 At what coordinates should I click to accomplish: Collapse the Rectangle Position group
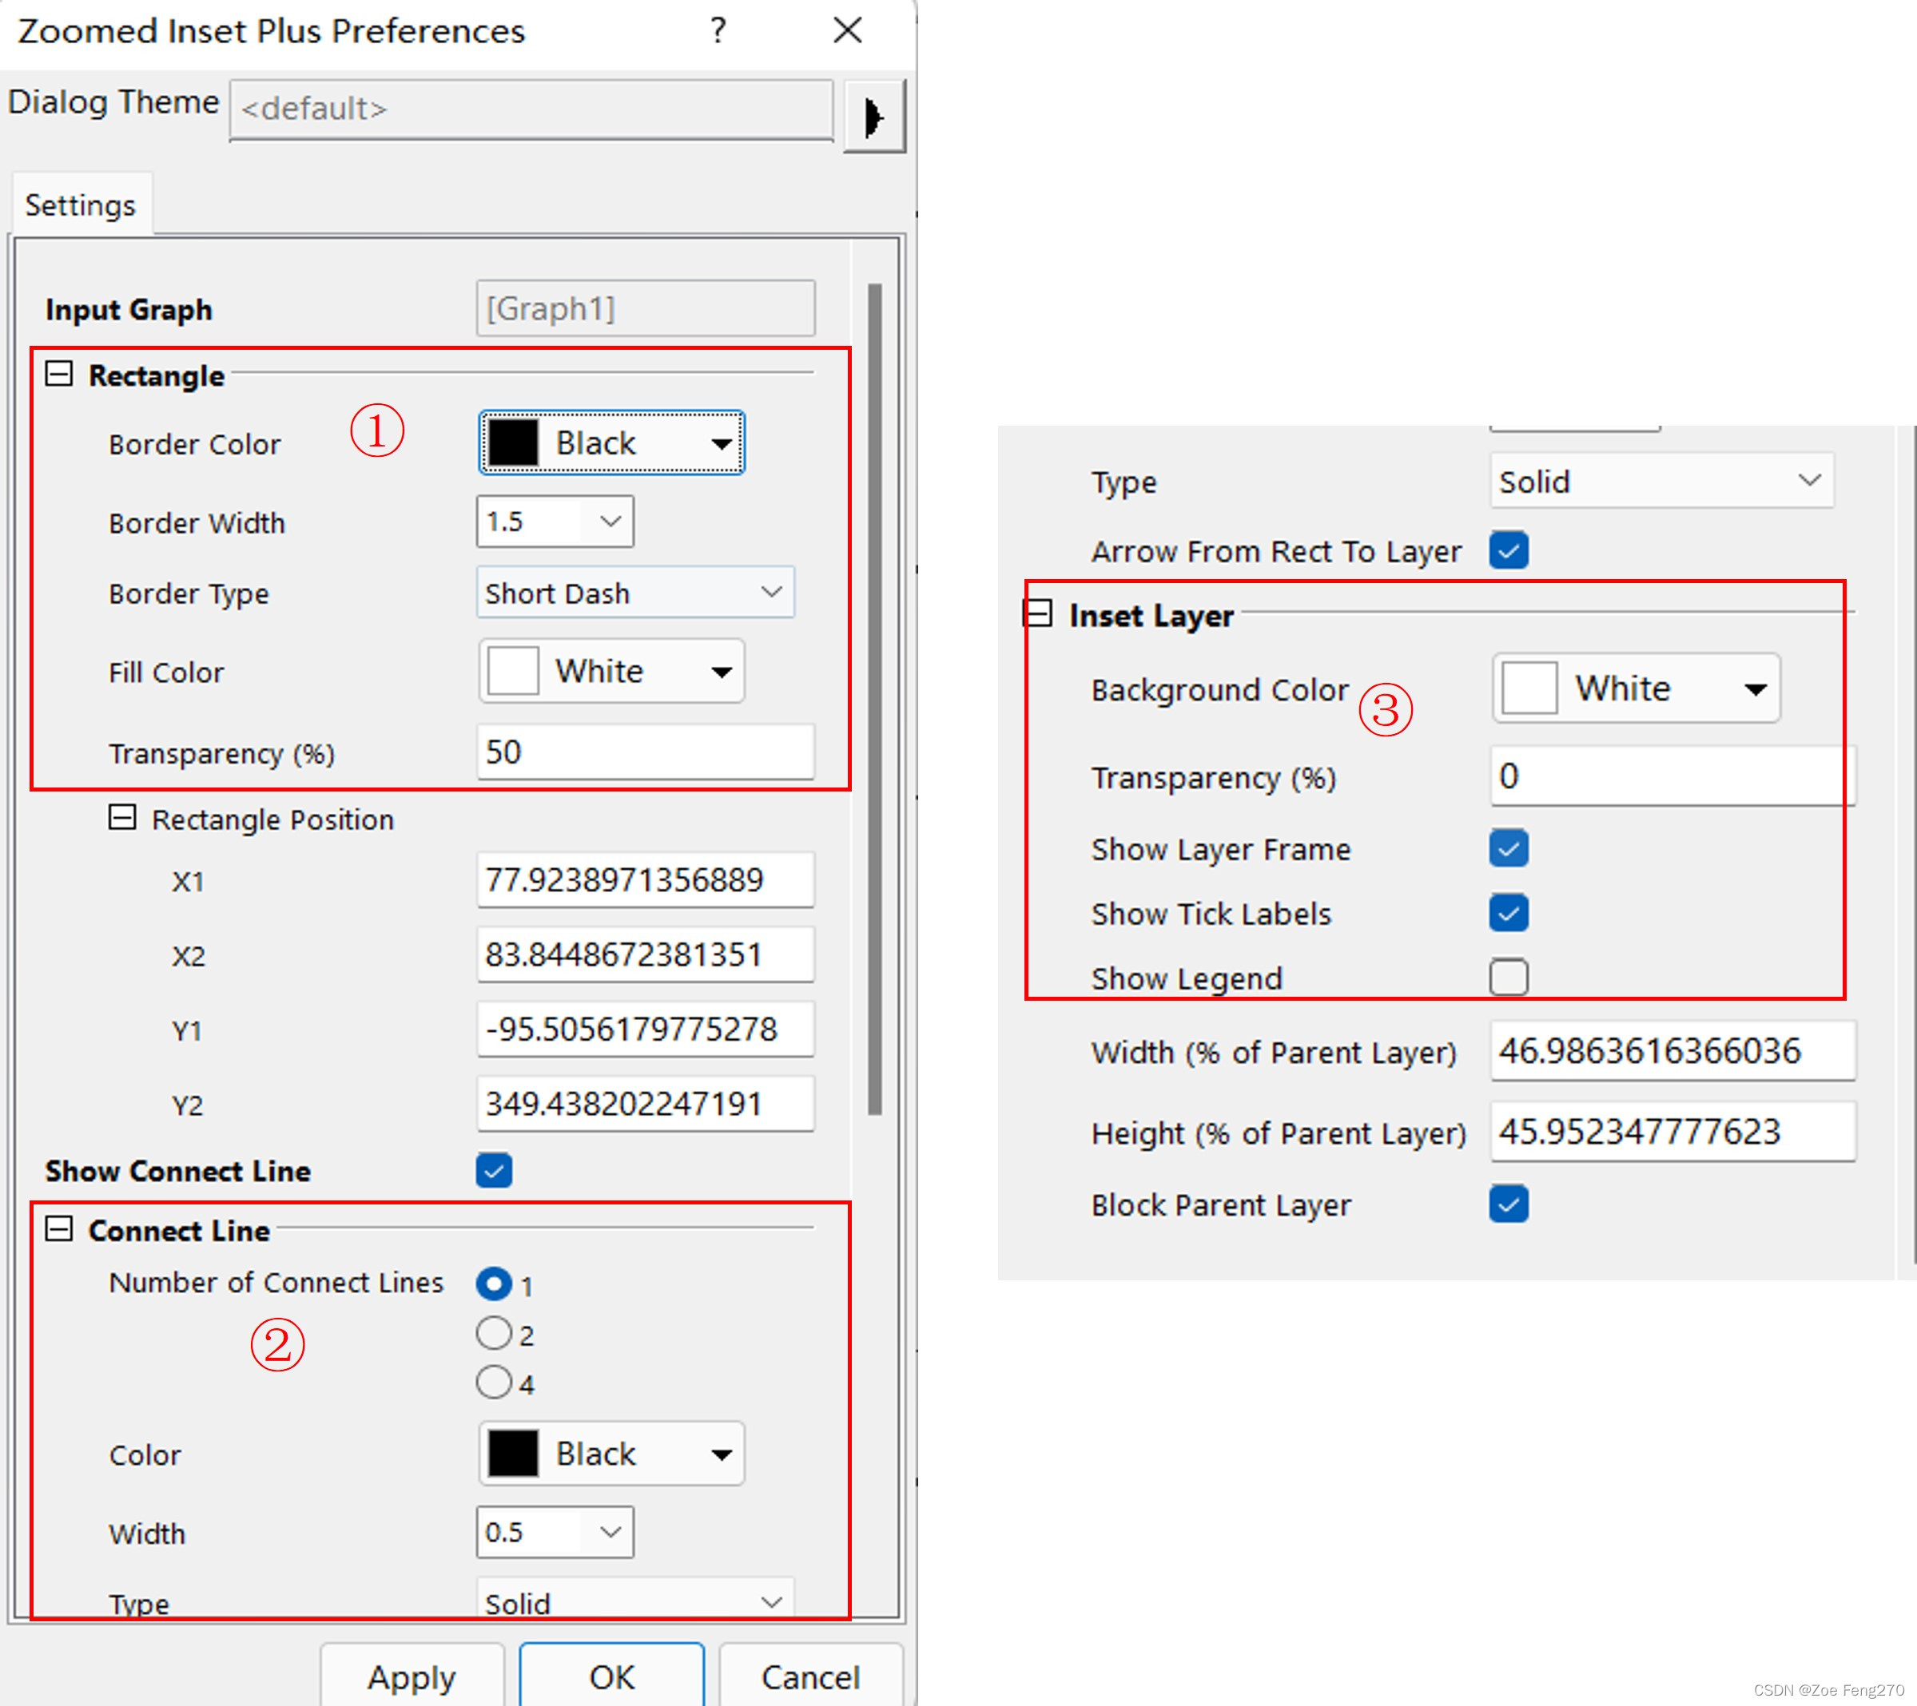122,817
